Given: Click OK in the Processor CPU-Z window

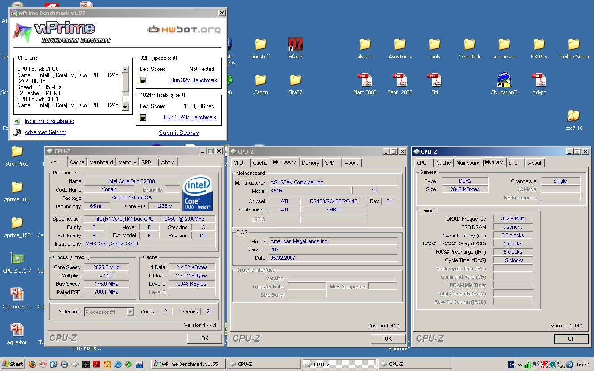Looking at the screenshot, I should (x=205, y=339).
